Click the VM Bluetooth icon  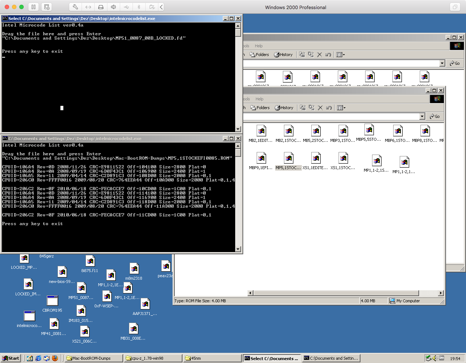tap(139, 7)
